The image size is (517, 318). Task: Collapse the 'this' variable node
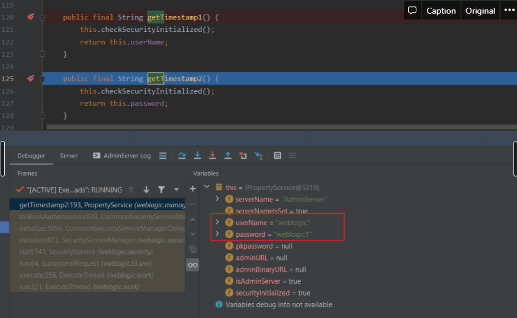click(207, 187)
